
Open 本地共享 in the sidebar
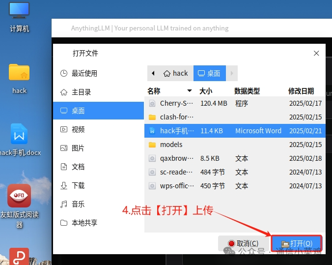pos(98,223)
